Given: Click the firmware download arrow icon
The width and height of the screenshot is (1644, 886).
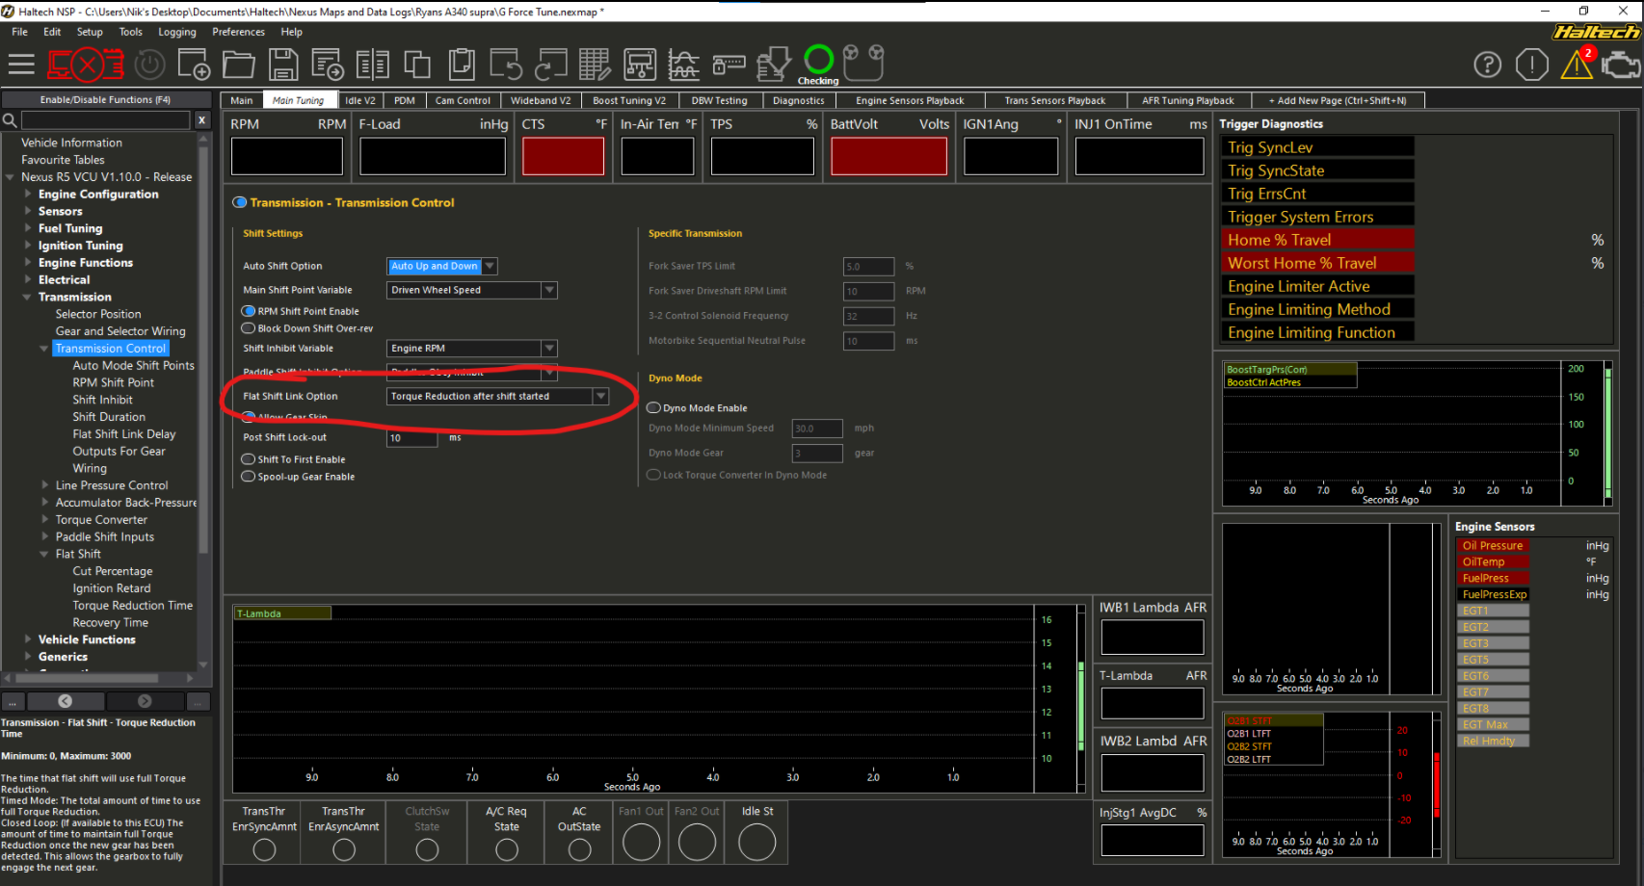Looking at the screenshot, I should 773,65.
